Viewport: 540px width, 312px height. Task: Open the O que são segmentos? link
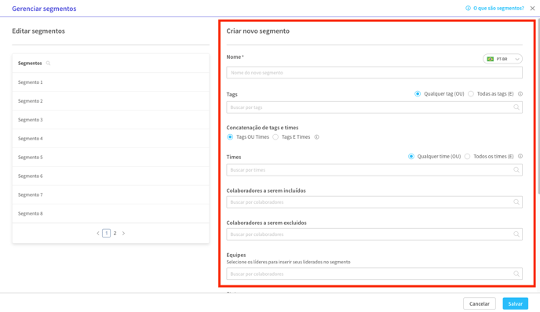pyautogui.click(x=498, y=9)
